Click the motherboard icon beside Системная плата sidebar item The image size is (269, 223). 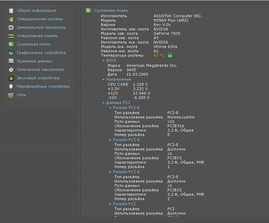coord(11,44)
